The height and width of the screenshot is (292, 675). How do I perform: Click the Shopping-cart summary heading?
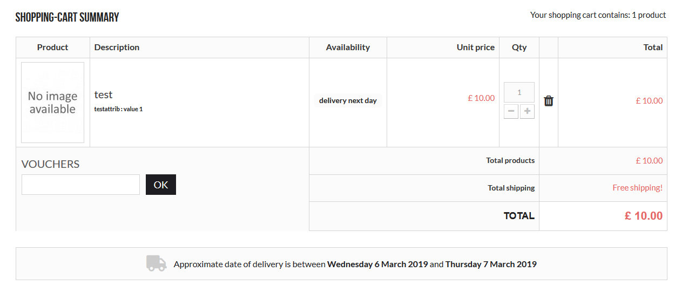67,17
